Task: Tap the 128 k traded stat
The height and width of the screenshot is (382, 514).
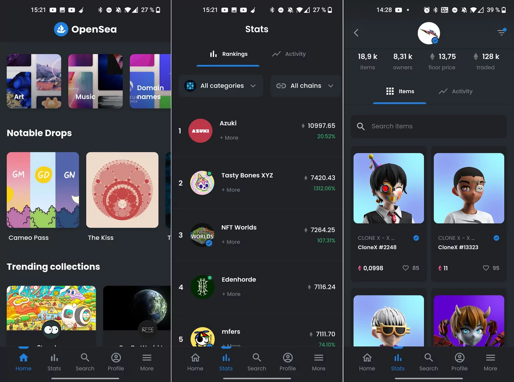Action: coord(486,61)
